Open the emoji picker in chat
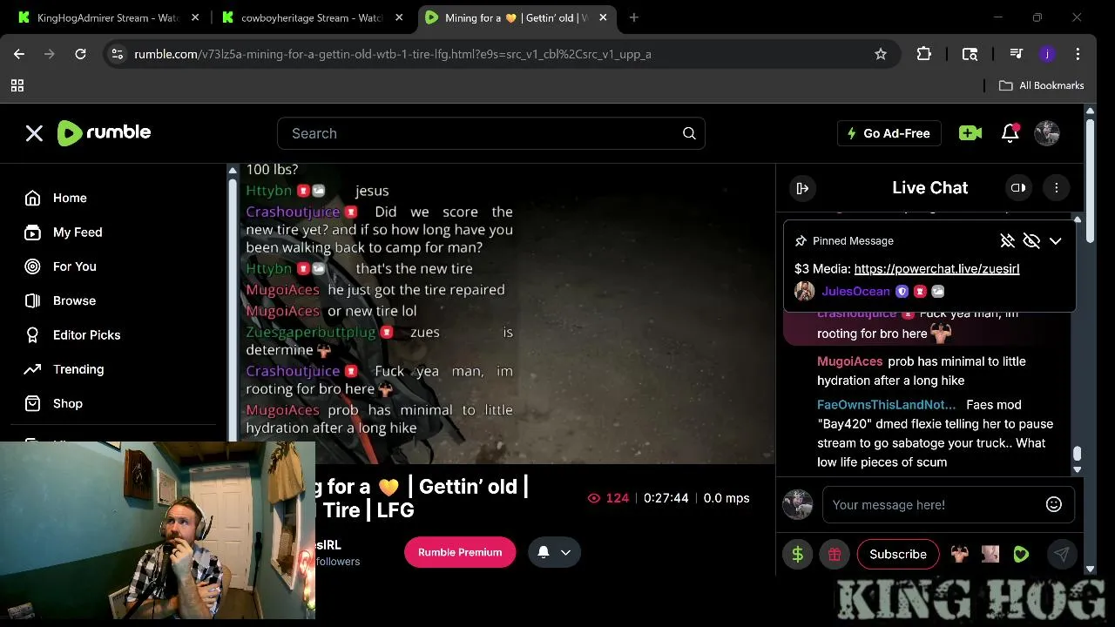Image resolution: width=1115 pixels, height=627 pixels. point(1054,504)
